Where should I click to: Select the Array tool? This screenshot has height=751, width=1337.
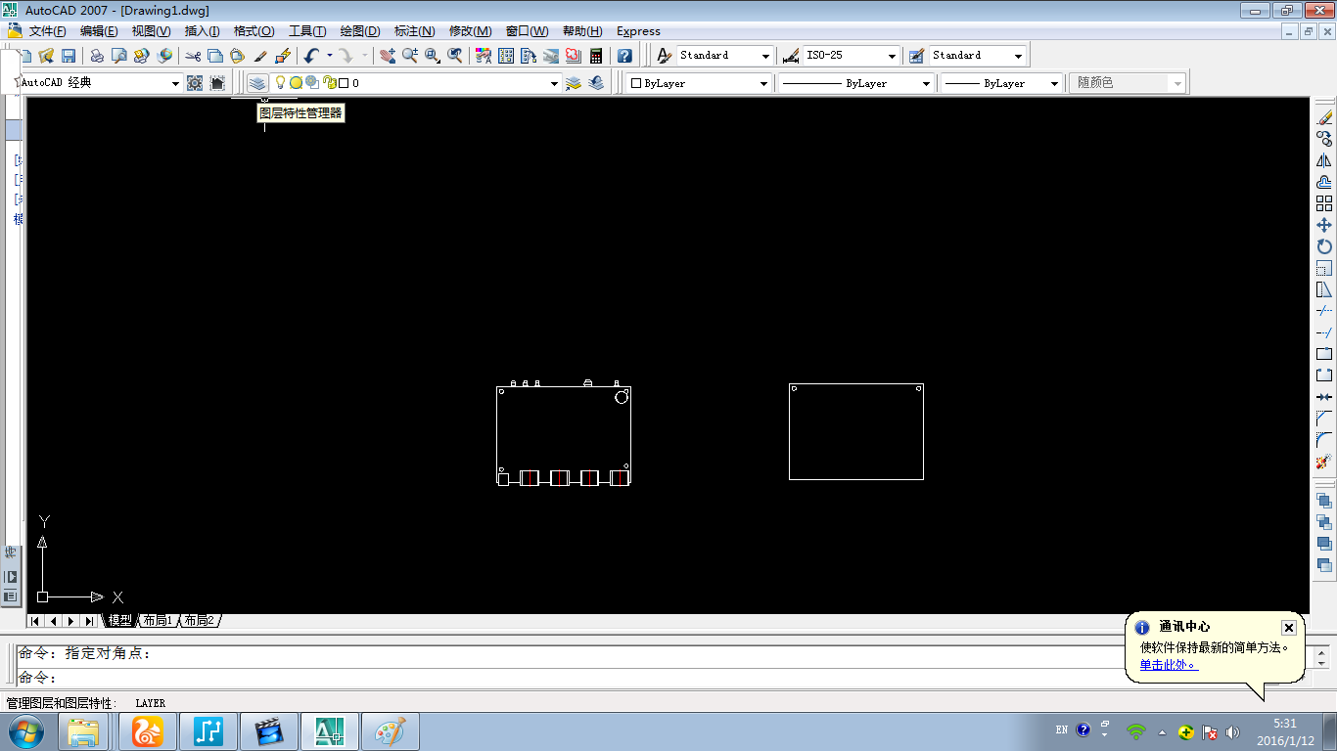1324,203
